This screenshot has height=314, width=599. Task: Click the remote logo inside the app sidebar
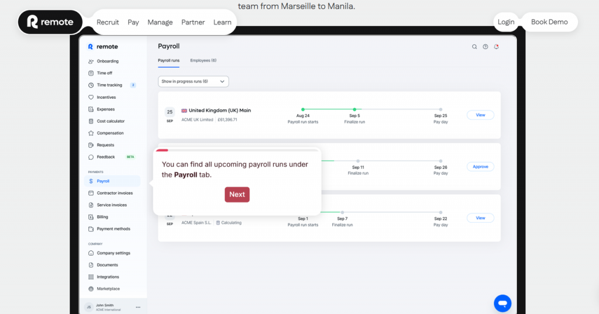[103, 47]
